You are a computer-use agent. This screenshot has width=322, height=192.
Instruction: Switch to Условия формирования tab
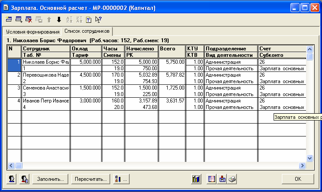point(32,32)
